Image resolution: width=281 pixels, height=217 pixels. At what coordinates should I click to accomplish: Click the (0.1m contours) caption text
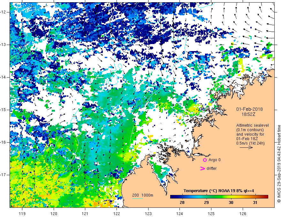(x=250, y=130)
